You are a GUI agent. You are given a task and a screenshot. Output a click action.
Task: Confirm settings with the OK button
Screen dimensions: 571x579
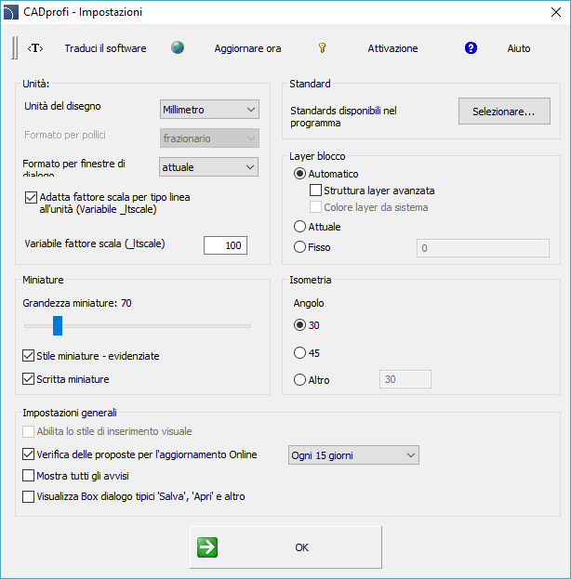pyautogui.click(x=285, y=547)
